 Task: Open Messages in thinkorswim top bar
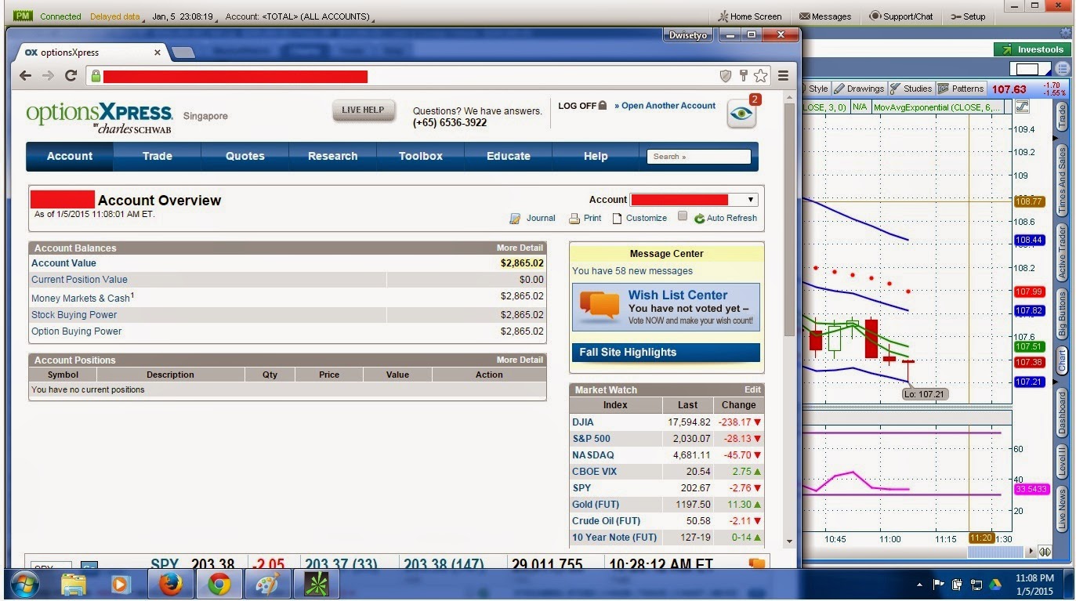(825, 16)
